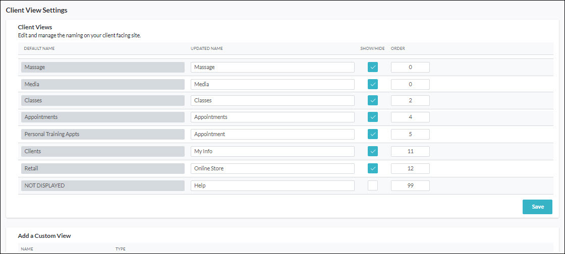The height and width of the screenshot is (254, 565).
Task: Select the Media updated name text box
Action: point(272,84)
